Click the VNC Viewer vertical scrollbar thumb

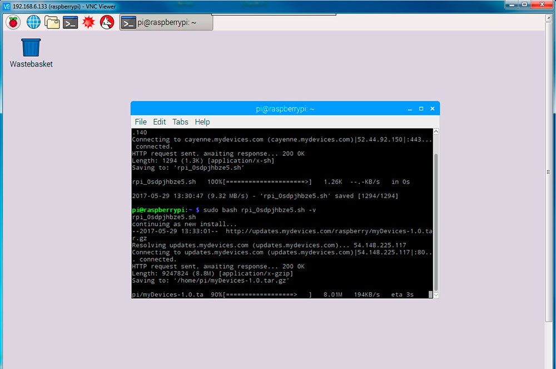pos(549,172)
